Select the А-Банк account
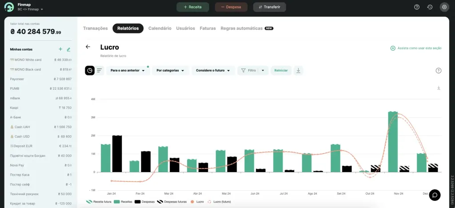The image size is (455, 208). point(40,118)
